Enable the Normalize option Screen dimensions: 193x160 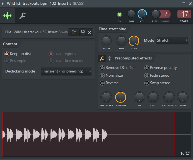click(111, 76)
